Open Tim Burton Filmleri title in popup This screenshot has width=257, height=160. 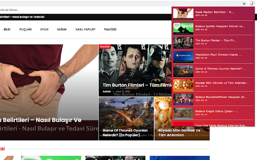tap(216, 40)
